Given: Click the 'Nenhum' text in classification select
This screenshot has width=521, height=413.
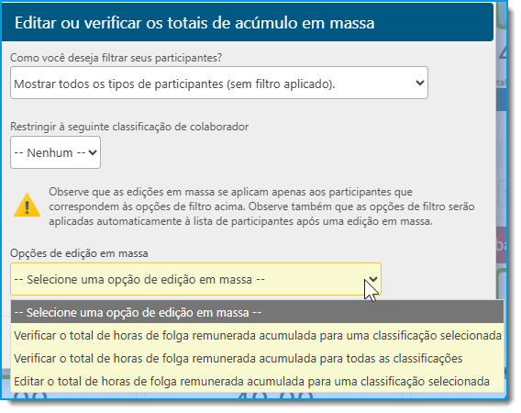Looking at the screenshot, I should (50, 153).
